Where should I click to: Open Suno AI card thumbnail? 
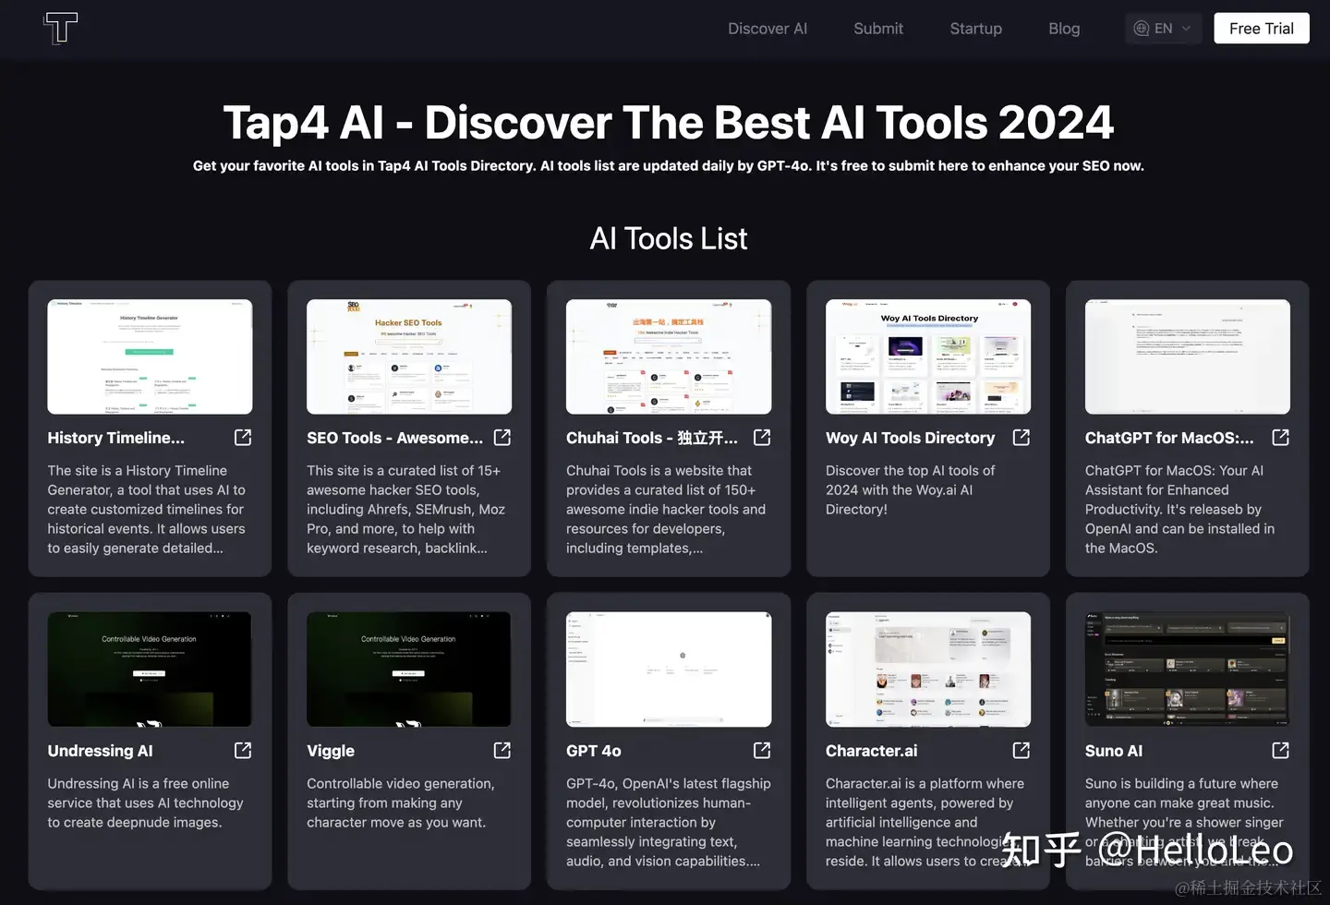point(1188,670)
